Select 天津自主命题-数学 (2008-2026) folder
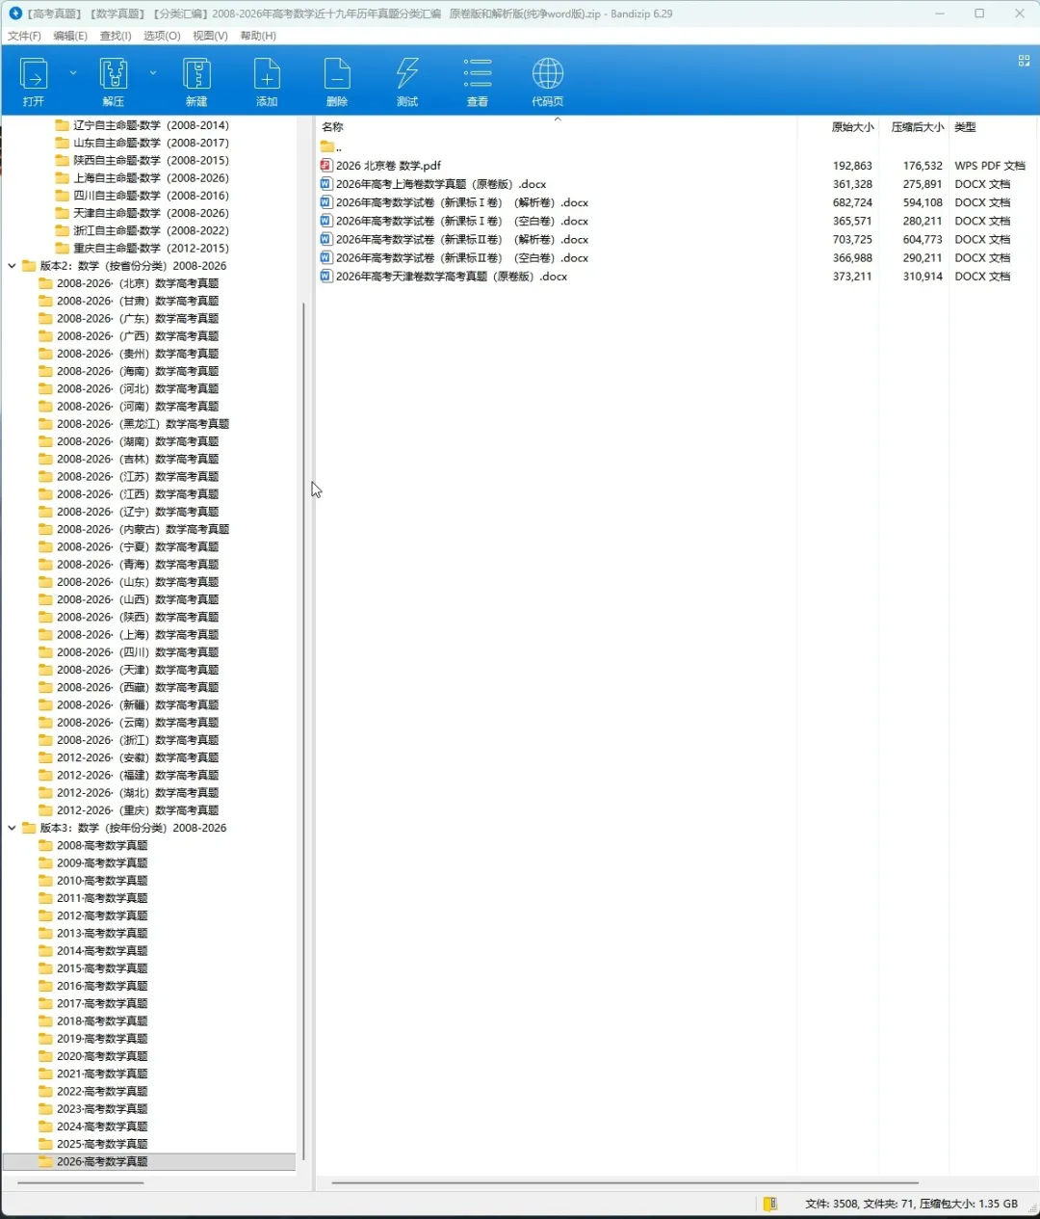 point(151,213)
